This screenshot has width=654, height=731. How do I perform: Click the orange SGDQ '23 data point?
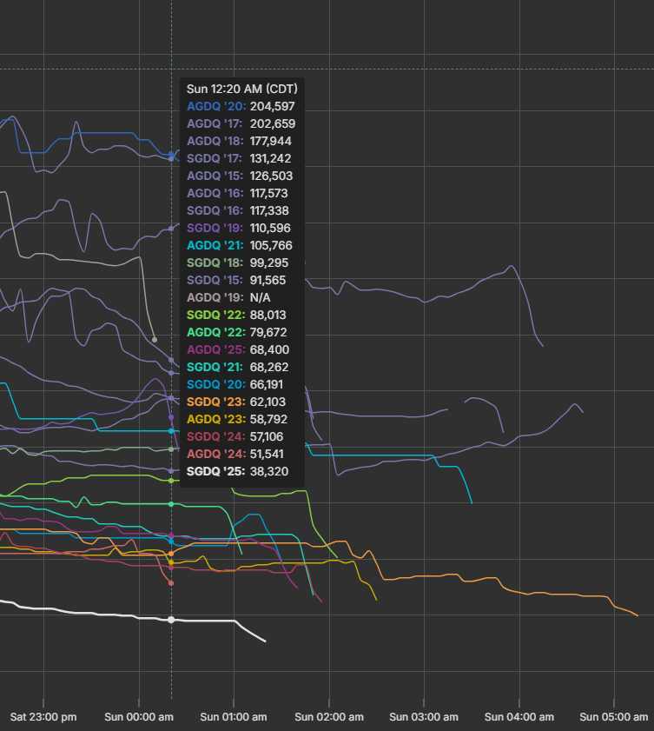[171, 554]
